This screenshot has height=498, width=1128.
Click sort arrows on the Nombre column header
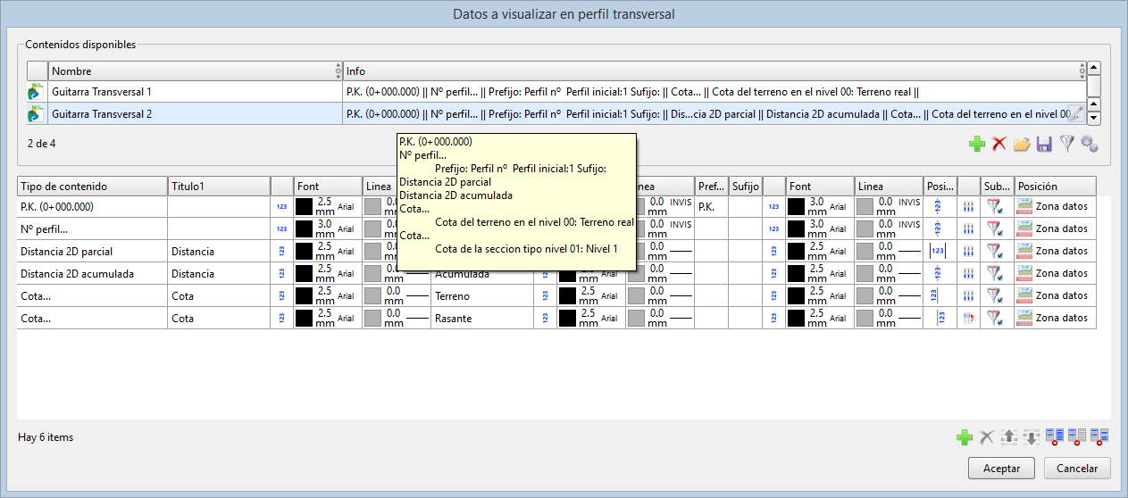click(x=338, y=71)
